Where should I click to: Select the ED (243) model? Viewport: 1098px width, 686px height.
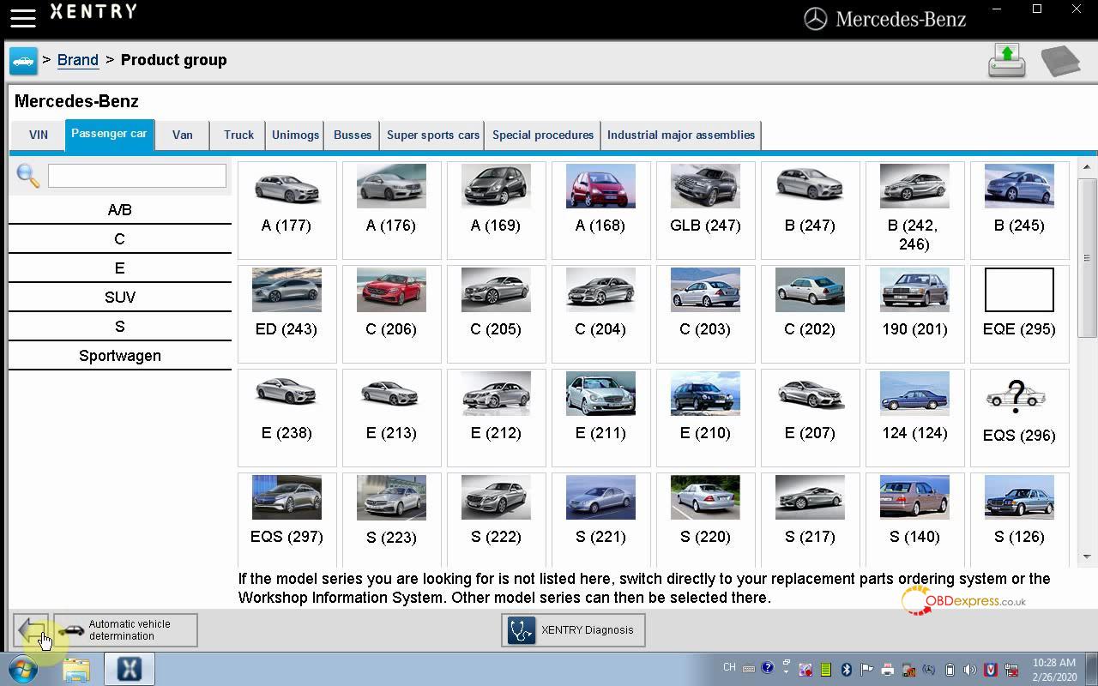tap(287, 314)
